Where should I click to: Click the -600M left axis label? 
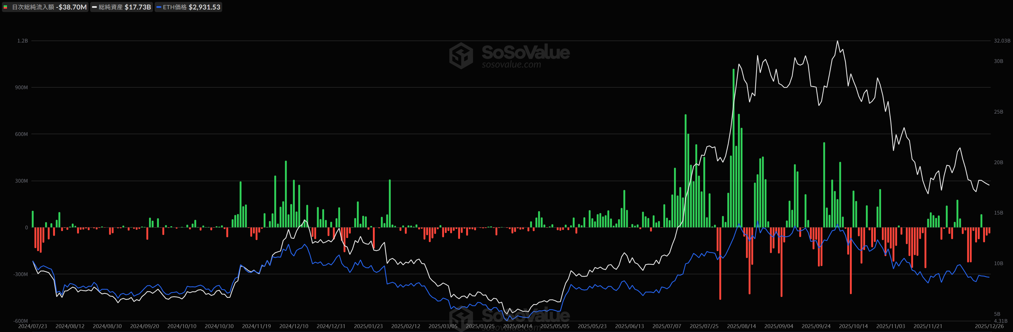click(21, 321)
